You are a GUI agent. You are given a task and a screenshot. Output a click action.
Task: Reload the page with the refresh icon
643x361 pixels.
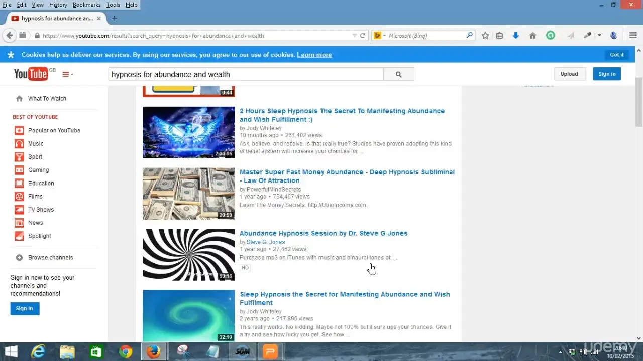pyautogui.click(x=363, y=36)
